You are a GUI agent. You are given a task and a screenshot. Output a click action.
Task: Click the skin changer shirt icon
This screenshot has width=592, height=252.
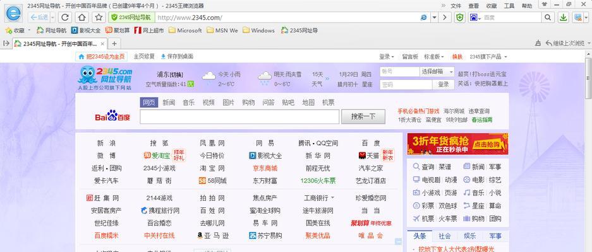544,4
